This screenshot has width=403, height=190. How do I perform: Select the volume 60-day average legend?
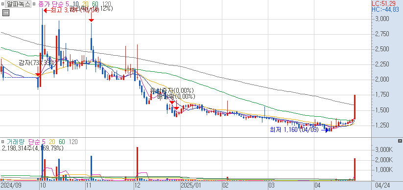click(x=62, y=142)
